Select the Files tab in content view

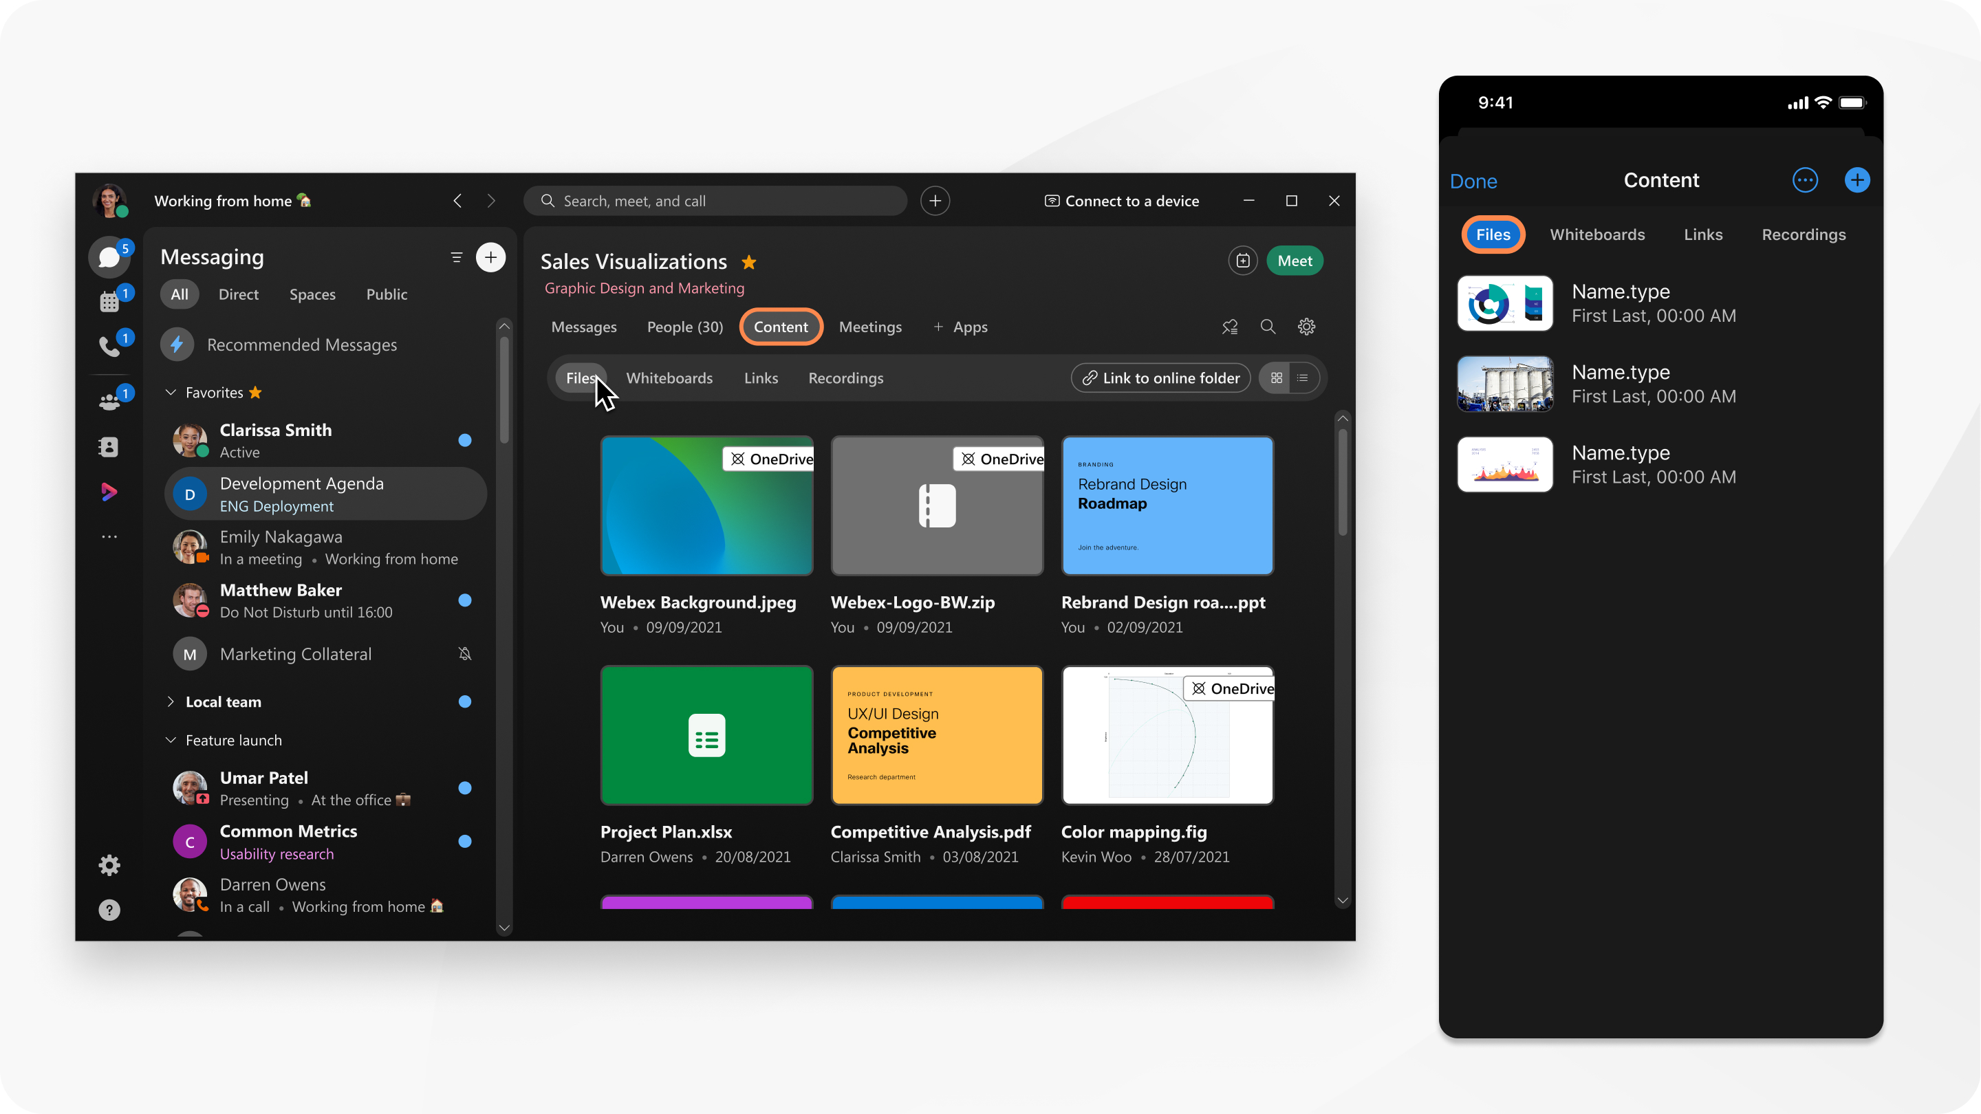point(583,377)
